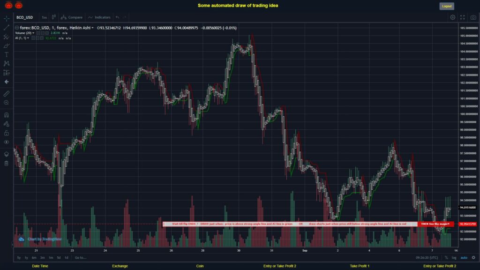
Task: Click the Coin column header
Action: (200, 266)
